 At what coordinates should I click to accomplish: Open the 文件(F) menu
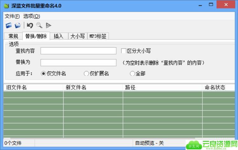[x=12, y=16]
